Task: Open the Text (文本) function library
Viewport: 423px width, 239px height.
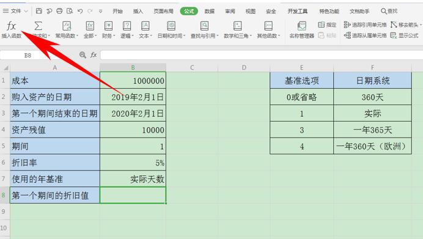Action: tap(145, 30)
